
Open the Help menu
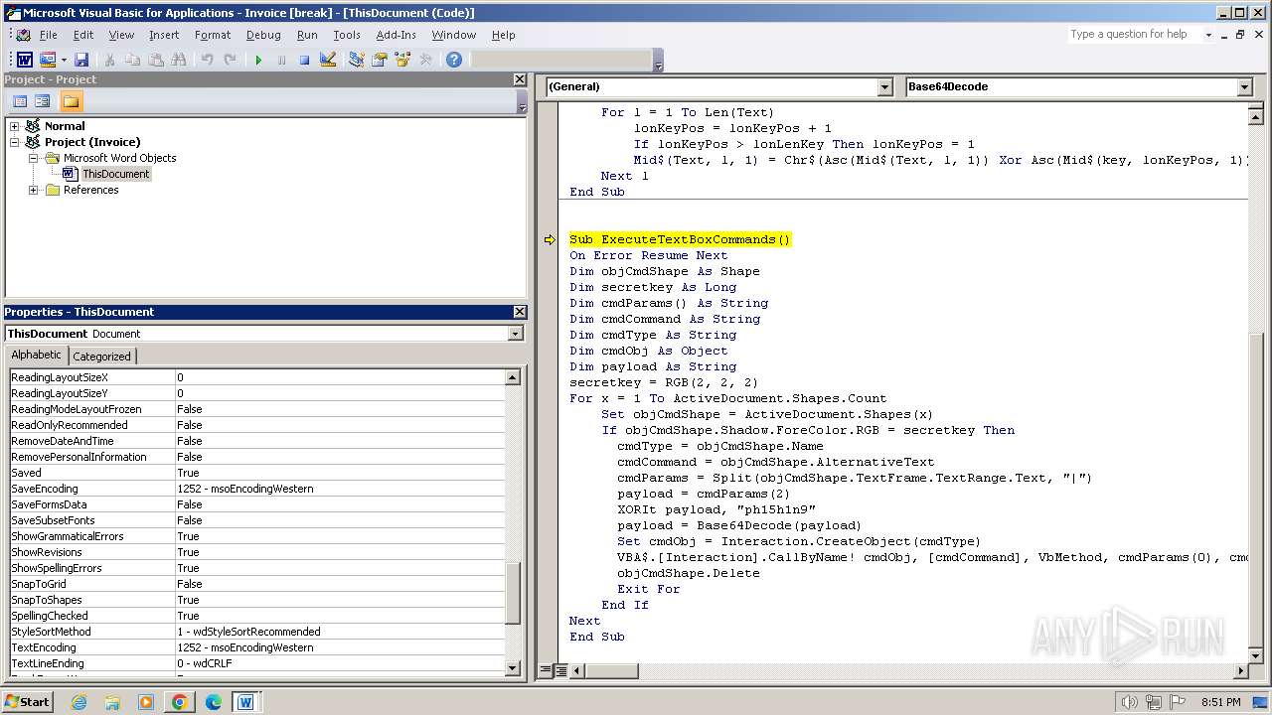[x=504, y=35]
